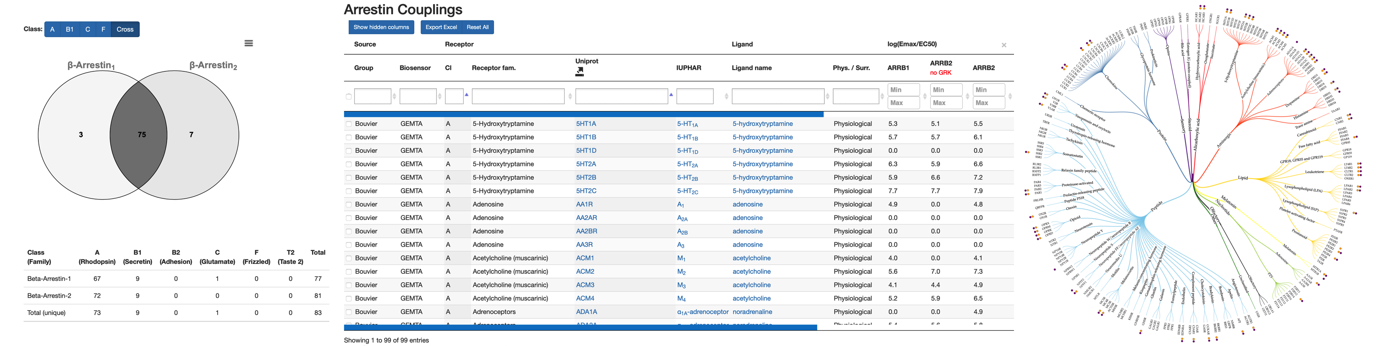
Task: Sort by ARRB1 column arrows
Action: (925, 97)
